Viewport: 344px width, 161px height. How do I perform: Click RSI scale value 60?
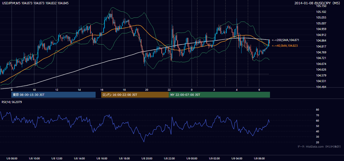[317, 120]
